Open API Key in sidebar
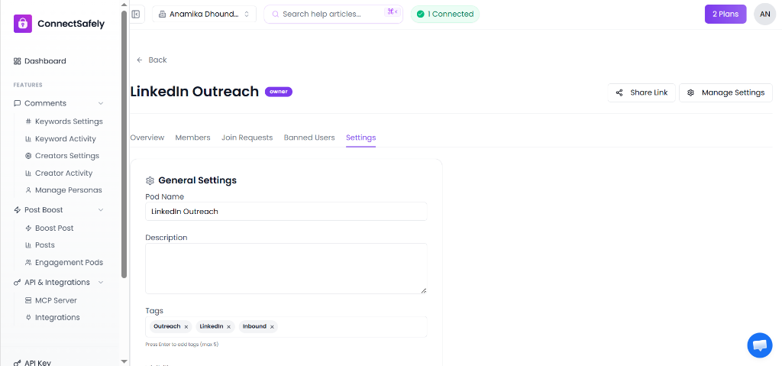The width and height of the screenshot is (782, 366). (32, 362)
